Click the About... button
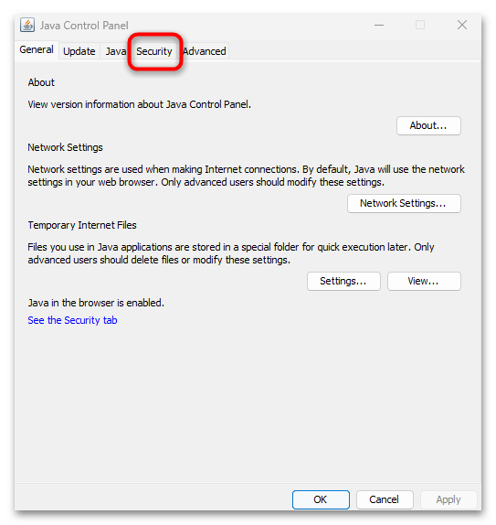The image size is (496, 525). click(x=428, y=125)
